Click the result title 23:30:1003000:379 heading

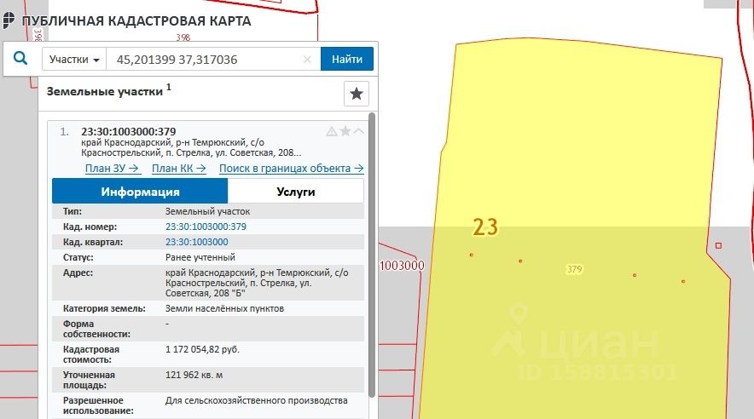pyautogui.click(x=128, y=131)
